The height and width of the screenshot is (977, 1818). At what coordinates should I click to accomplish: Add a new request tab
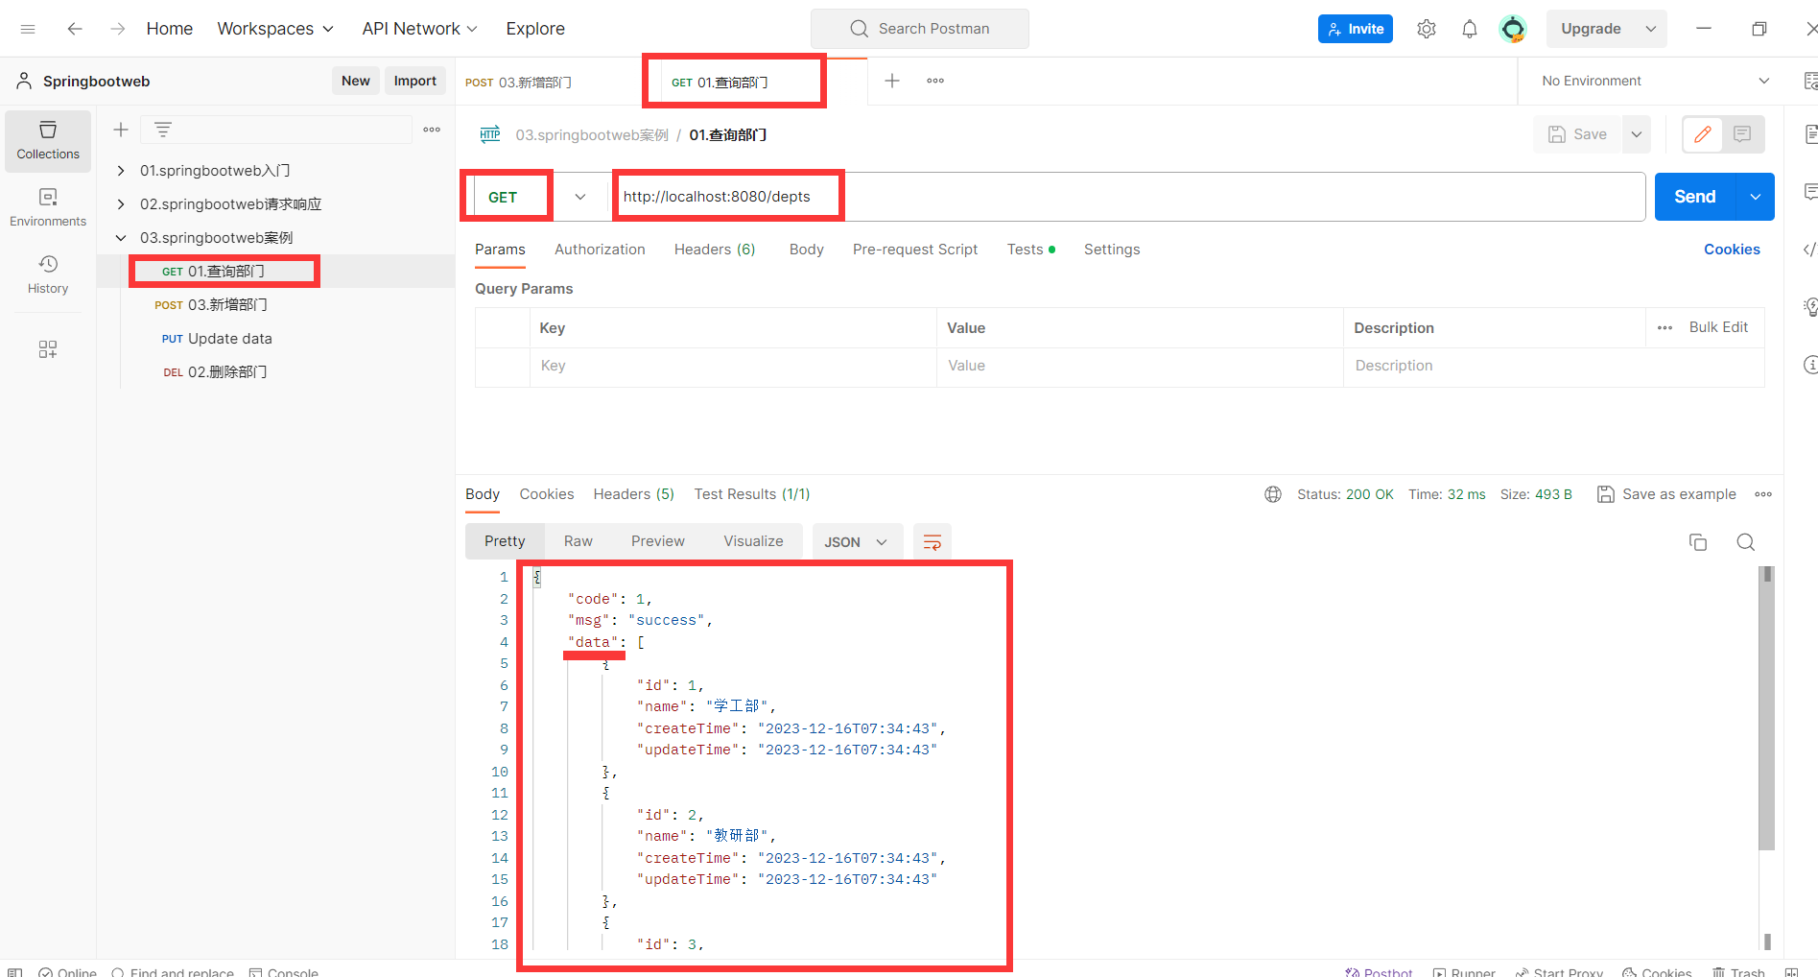(x=892, y=81)
